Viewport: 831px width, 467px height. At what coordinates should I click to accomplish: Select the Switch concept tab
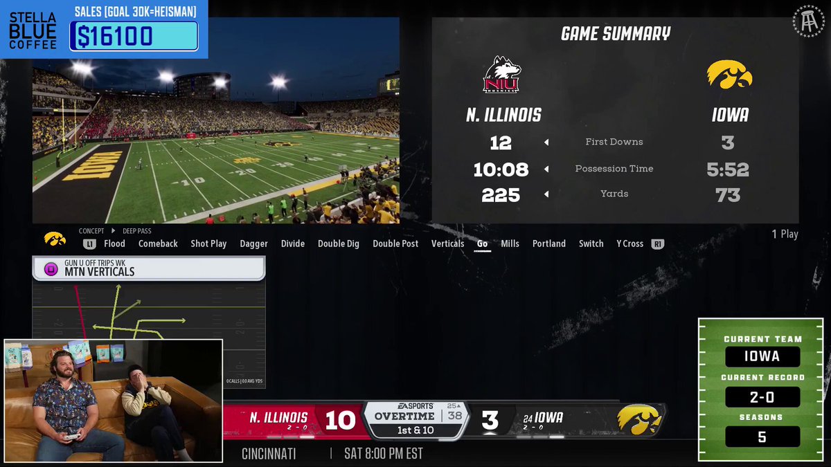591,244
